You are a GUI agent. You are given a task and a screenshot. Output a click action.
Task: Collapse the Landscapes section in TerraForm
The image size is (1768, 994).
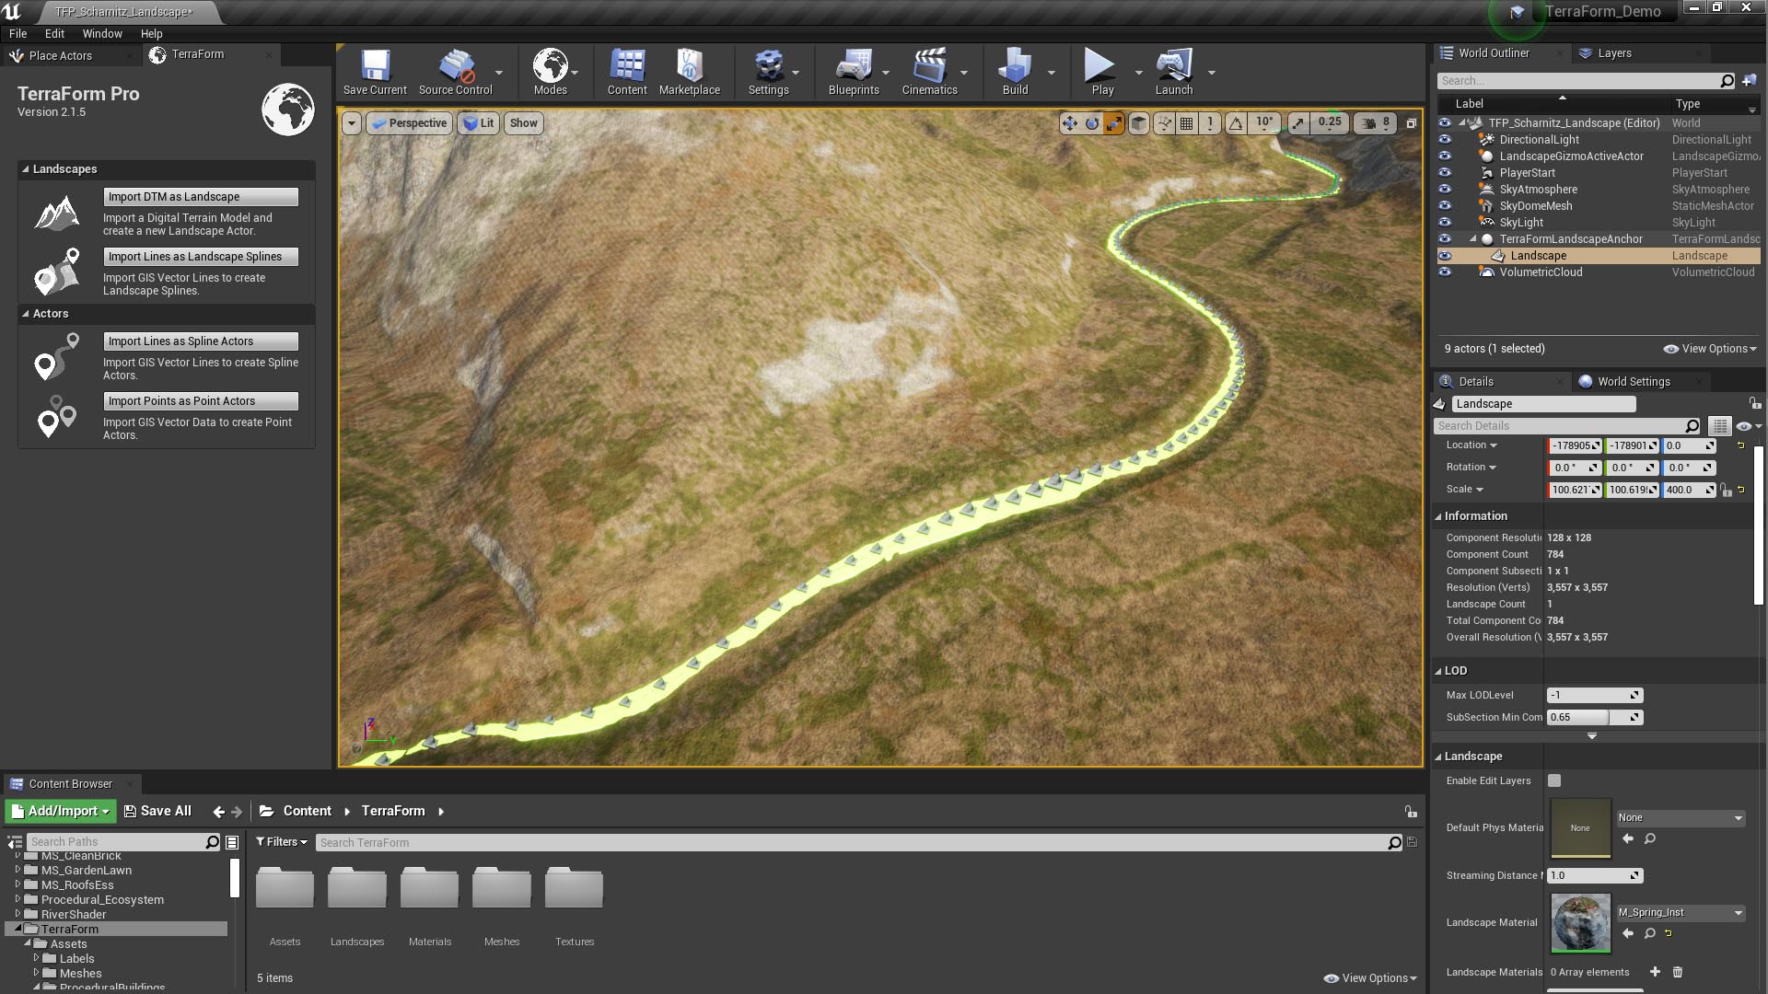26,169
